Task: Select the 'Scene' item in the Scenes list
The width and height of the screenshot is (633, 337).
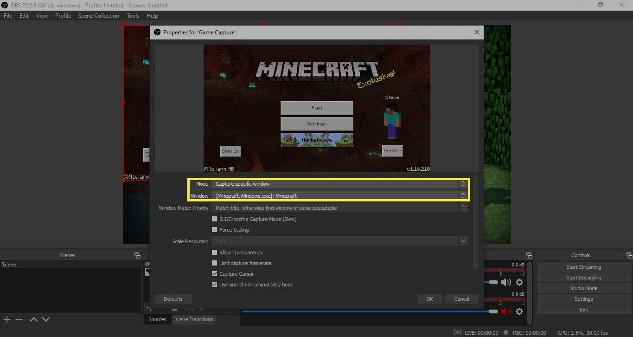Action: coord(70,265)
